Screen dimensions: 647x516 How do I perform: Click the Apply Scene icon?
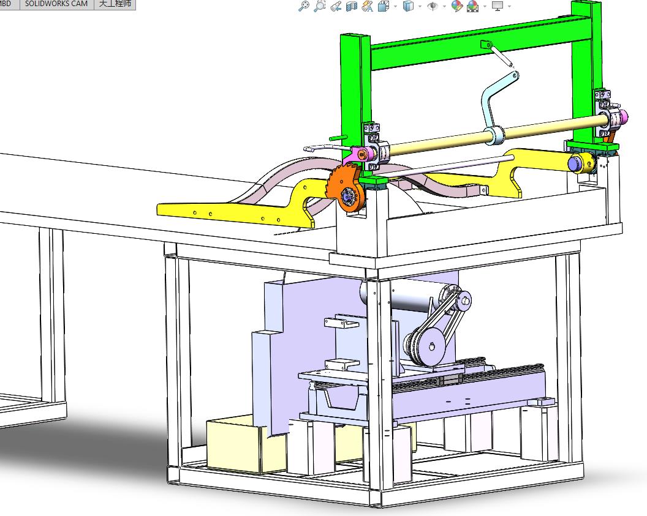(x=473, y=6)
